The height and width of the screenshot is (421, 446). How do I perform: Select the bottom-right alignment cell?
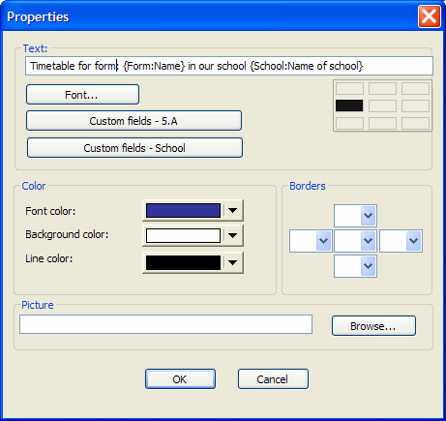pos(415,123)
